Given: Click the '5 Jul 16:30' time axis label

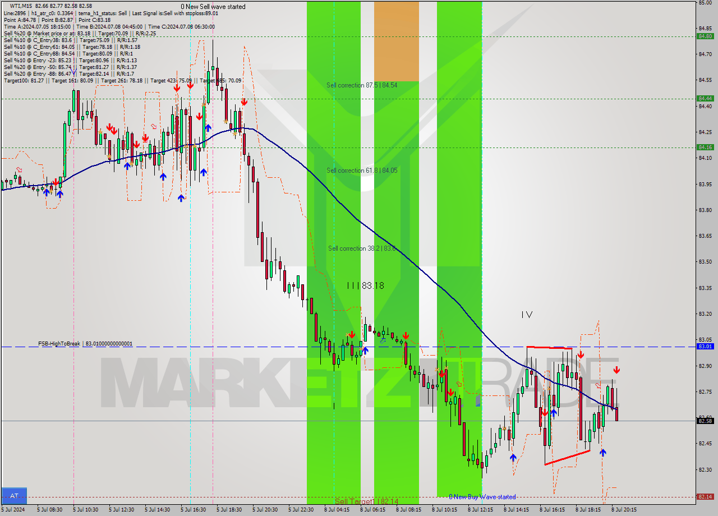Looking at the screenshot, I should (194, 510).
